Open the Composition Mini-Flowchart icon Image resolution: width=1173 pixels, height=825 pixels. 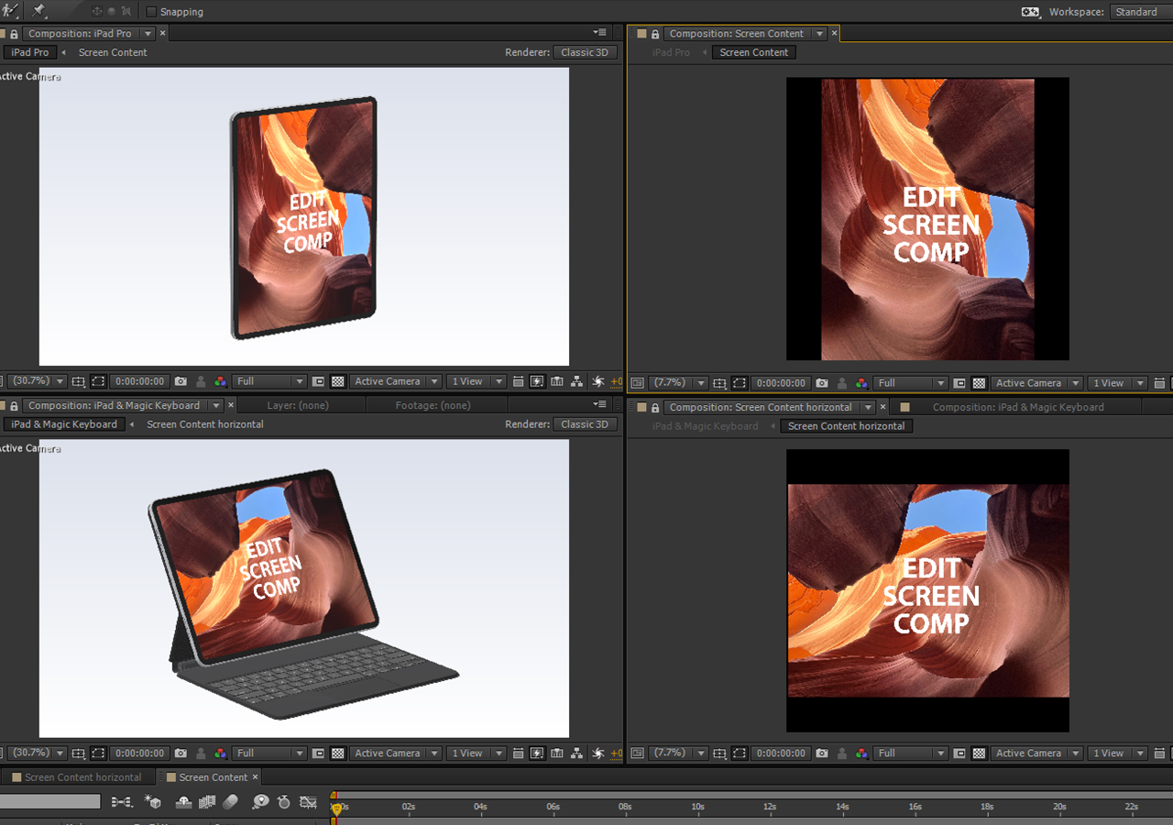point(120,800)
